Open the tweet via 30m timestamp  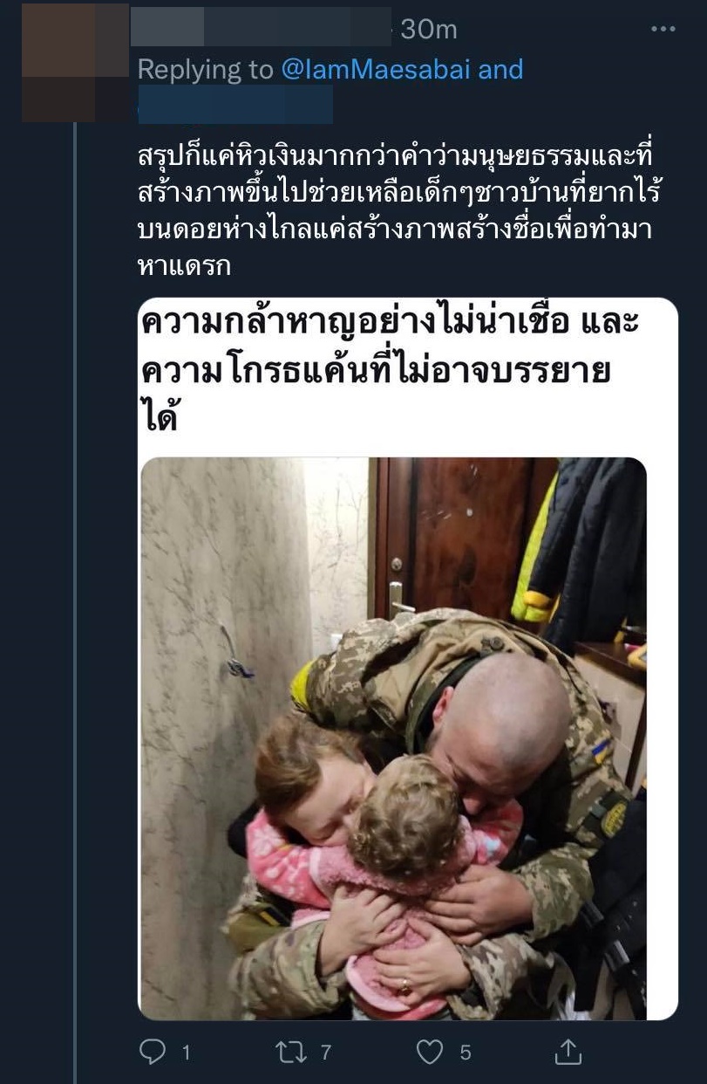(x=429, y=30)
